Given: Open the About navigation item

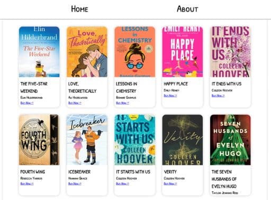Looking at the screenshot, I should pyautogui.click(x=187, y=9).
